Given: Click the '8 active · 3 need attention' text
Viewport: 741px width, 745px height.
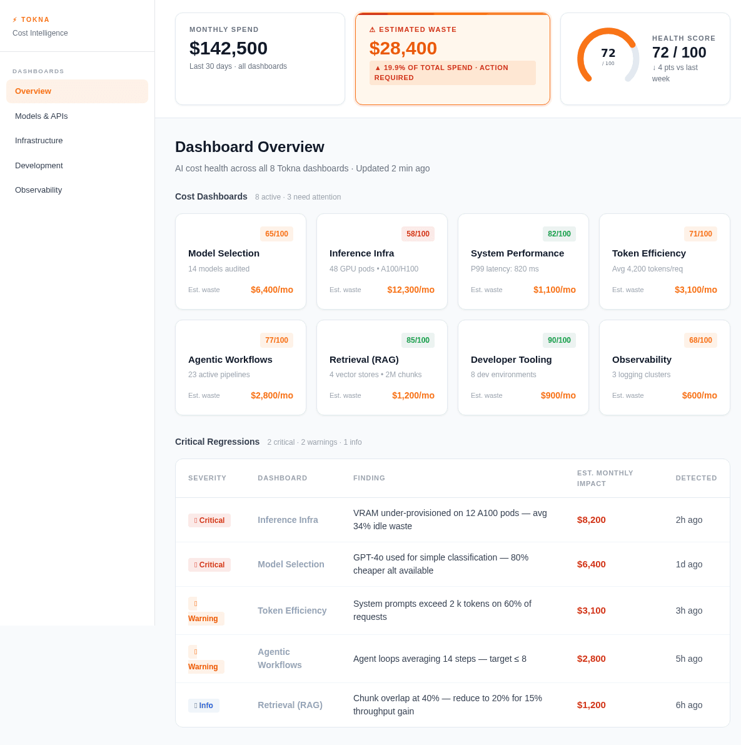Looking at the screenshot, I should pos(298,196).
